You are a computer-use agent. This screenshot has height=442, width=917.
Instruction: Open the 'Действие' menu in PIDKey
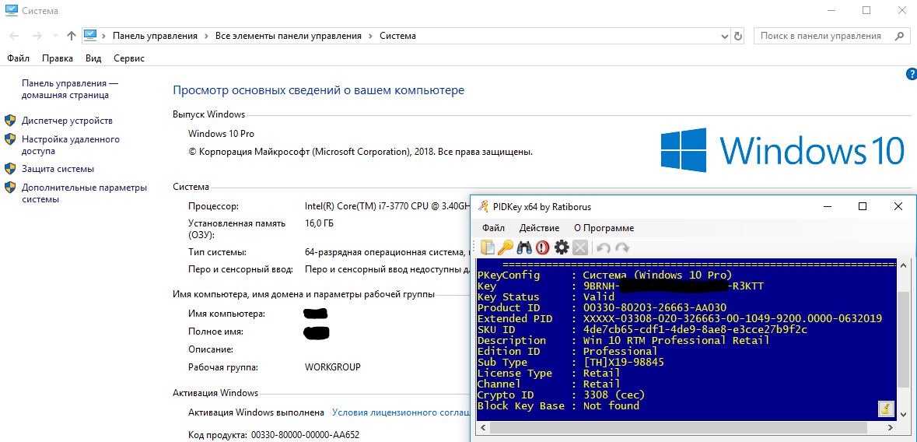pyautogui.click(x=539, y=228)
